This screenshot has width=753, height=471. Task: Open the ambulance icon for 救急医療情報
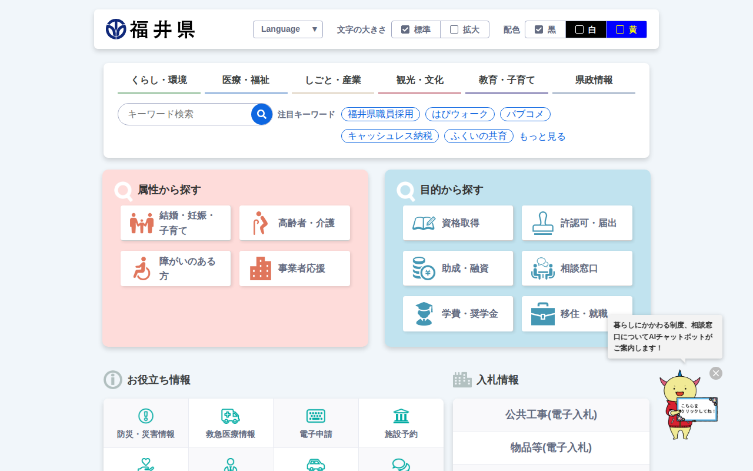pyautogui.click(x=230, y=416)
